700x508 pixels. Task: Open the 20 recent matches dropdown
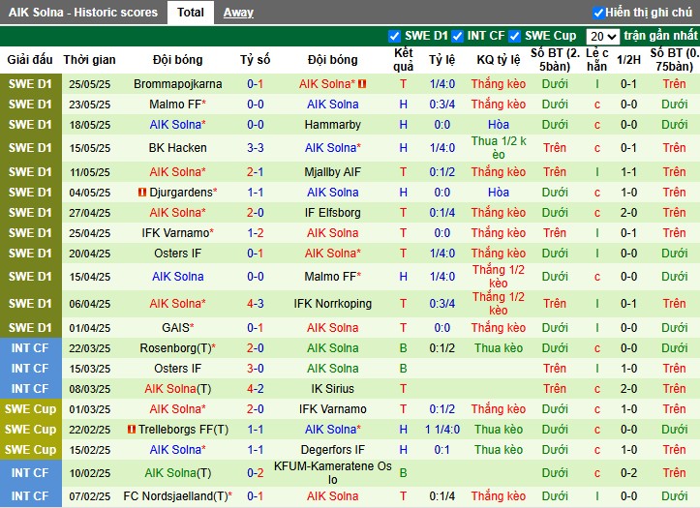click(603, 36)
